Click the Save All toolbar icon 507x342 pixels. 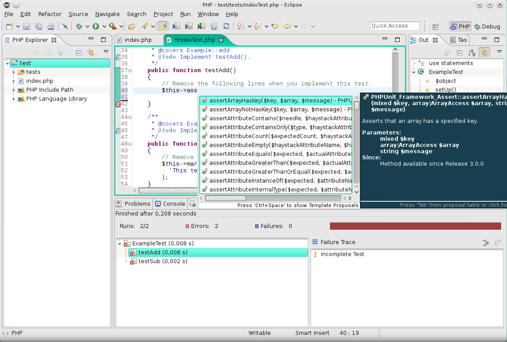point(39,26)
